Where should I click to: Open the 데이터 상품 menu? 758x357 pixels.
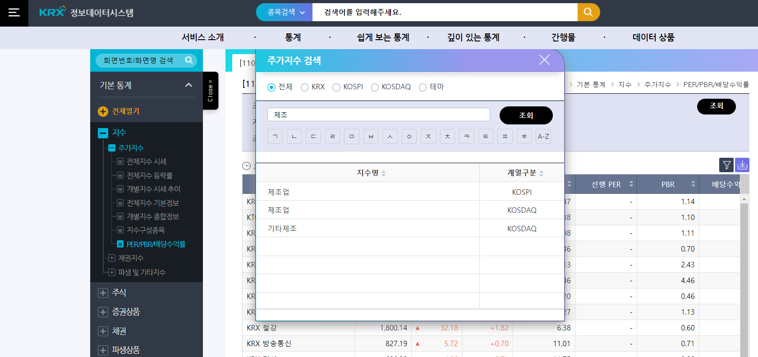[x=654, y=37]
